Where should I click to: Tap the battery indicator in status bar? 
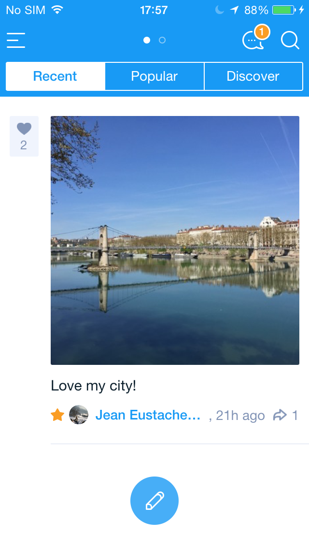point(283,10)
